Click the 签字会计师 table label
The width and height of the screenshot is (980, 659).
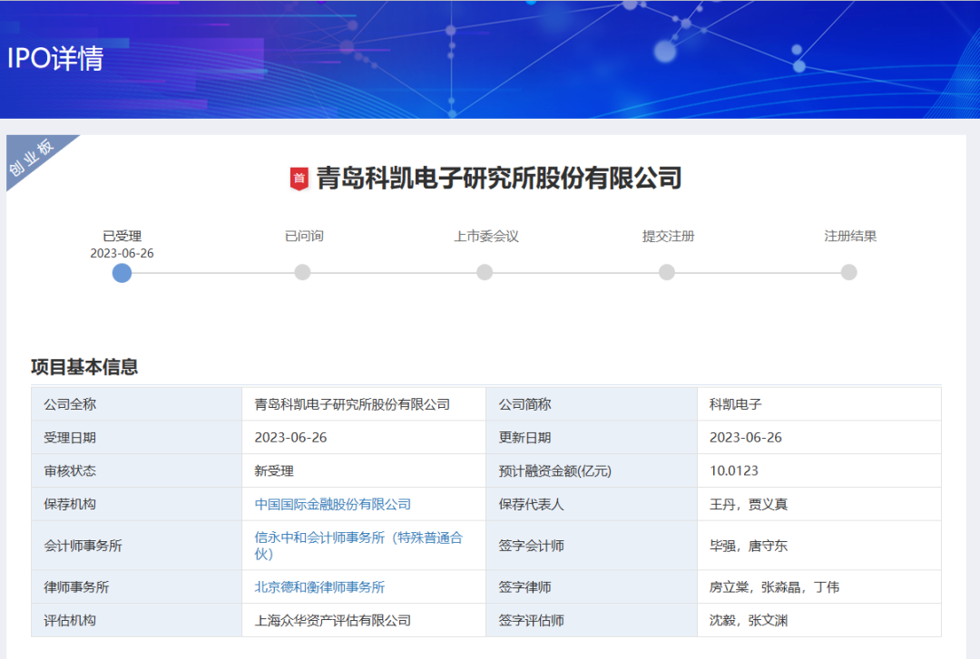point(531,546)
